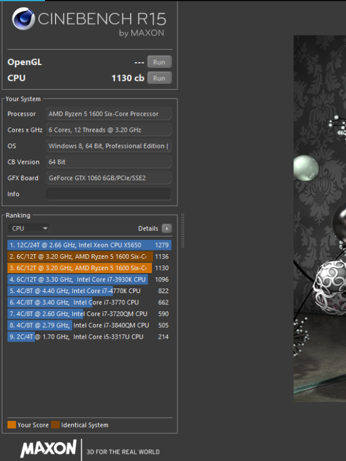Click the panel divider grip handle
This screenshot has height=461, width=346.
pos(182,230)
